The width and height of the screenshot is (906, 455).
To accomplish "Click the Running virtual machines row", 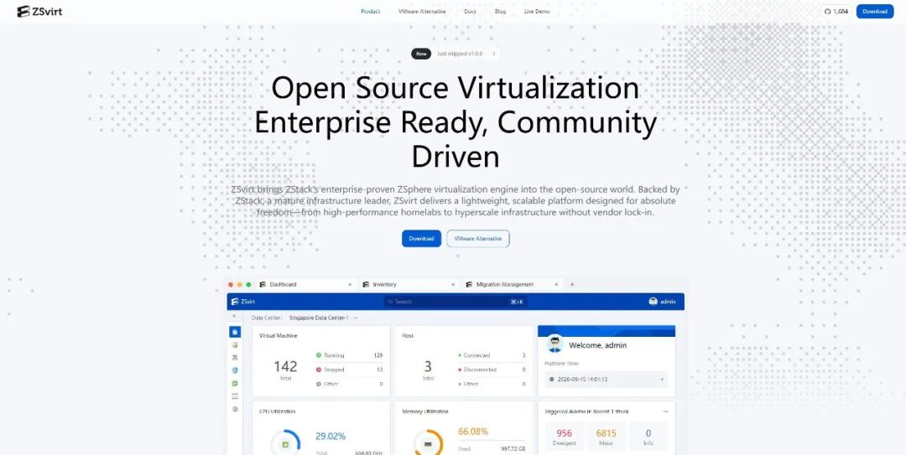I will (350, 355).
